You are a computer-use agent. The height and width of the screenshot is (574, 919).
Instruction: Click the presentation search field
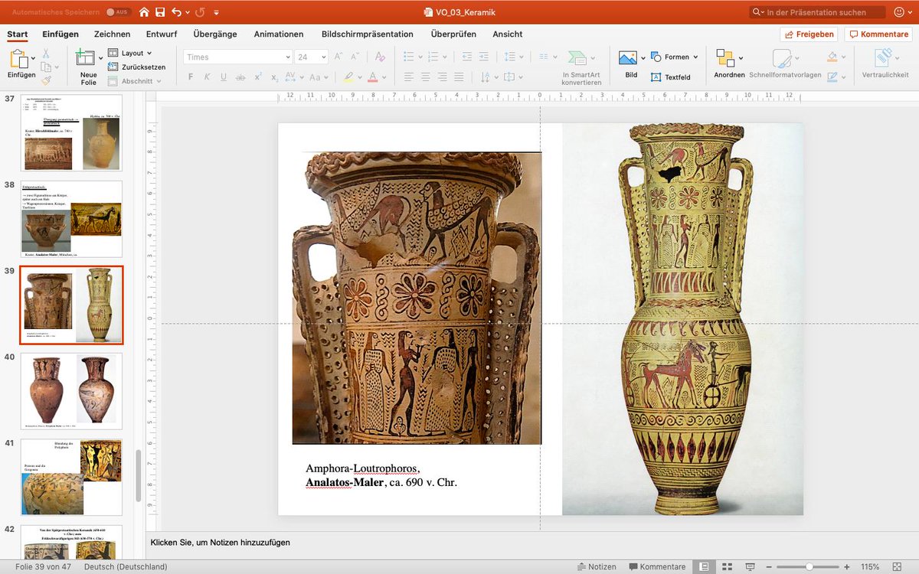[x=816, y=12]
